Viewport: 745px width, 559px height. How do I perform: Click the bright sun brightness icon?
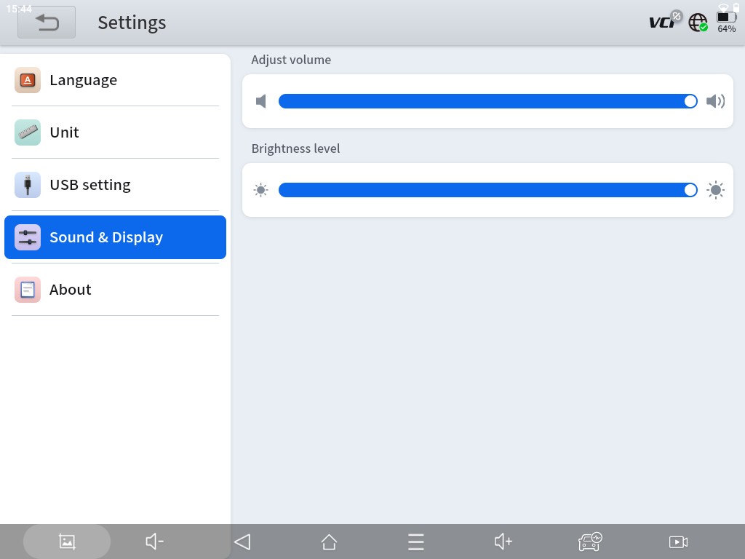click(716, 190)
